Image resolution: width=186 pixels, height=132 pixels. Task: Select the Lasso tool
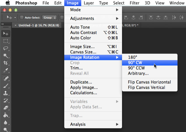5,48
